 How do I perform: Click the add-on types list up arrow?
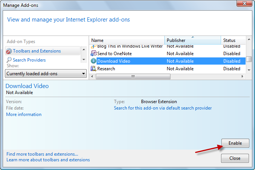click(84, 49)
